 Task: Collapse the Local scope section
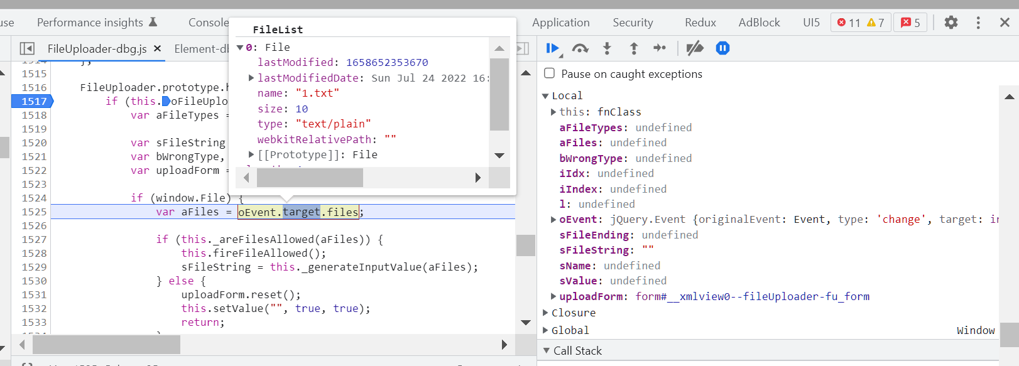545,96
